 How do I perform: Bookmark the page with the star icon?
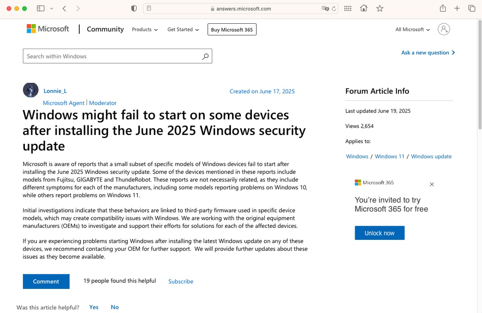click(380, 8)
